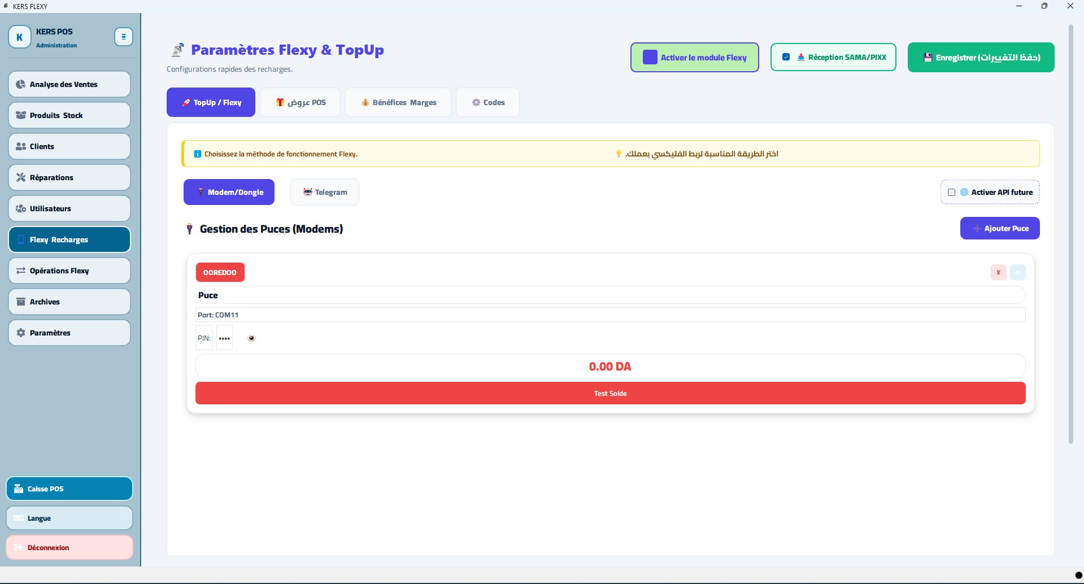1084x584 pixels.
Task: Select Flexy Recharges in the sidebar
Action: click(x=69, y=239)
